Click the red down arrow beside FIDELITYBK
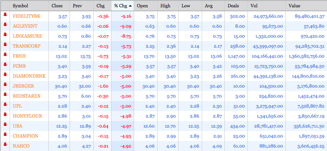 click(5, 14)
